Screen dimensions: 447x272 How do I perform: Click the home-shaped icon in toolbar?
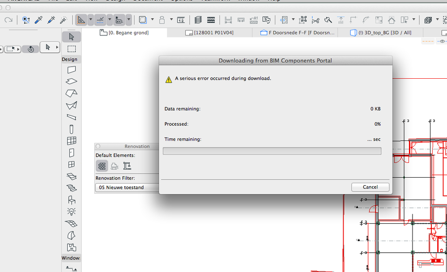pos(392,20)
